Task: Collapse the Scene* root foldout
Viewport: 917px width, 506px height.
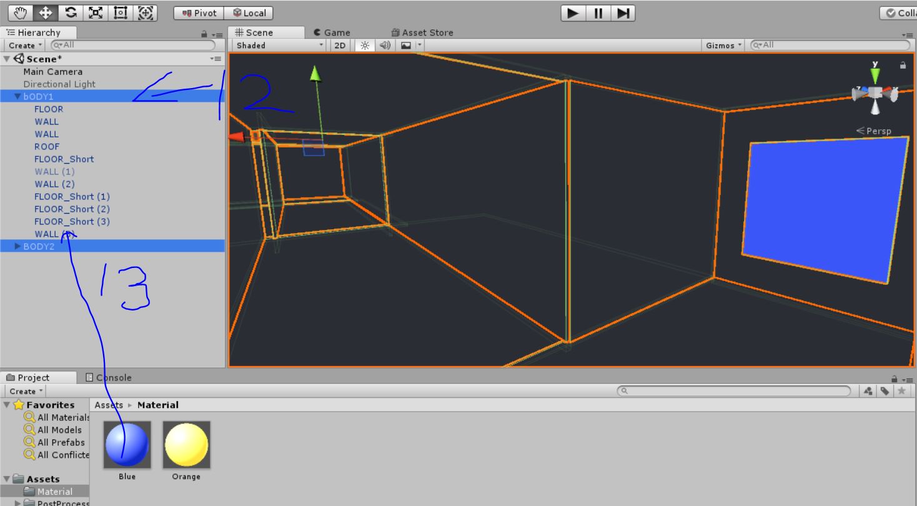Action: pyautogui.click(x=7, y=59)
